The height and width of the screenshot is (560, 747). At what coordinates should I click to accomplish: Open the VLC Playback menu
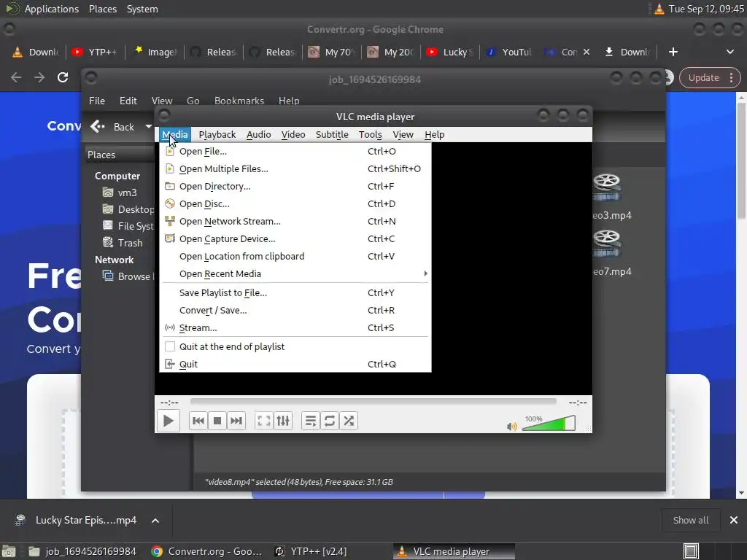coord(217,135)
